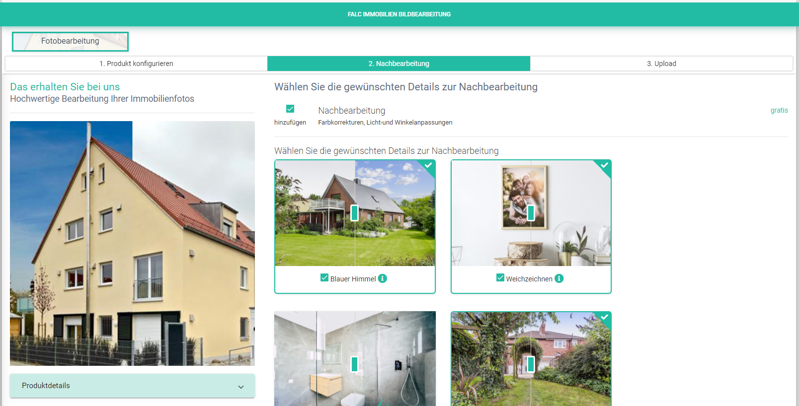The height and width of the screenshot is (406, 799).
Task: Click slider handle on overgrown garden image
Action: [531, 364]
